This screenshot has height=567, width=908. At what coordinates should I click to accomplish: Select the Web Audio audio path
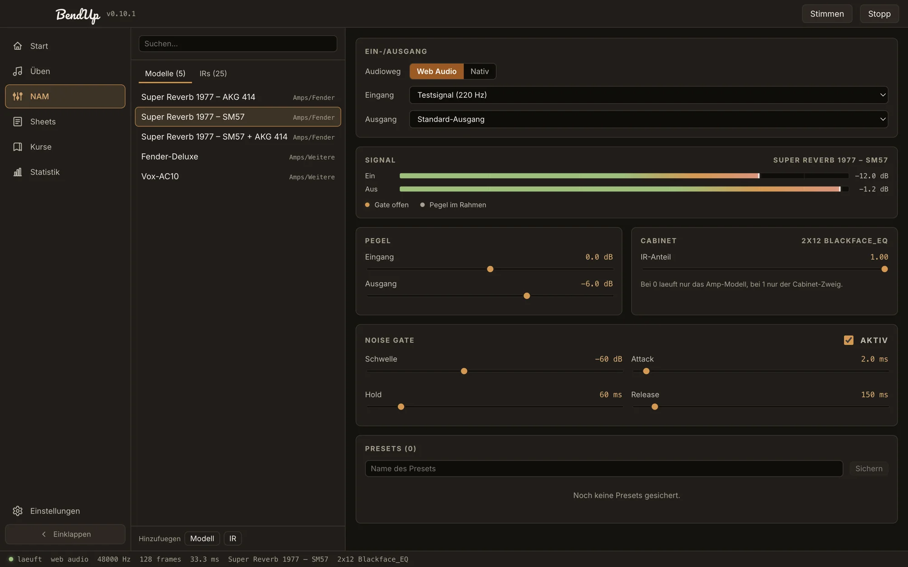436,71
